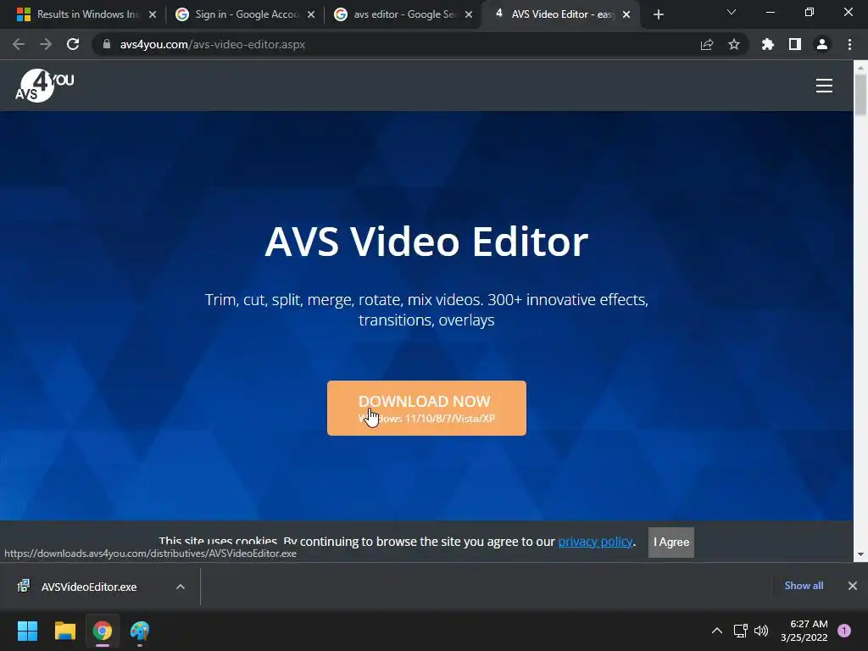Open Chrome side panel
The height and width of the screenshot is (651, 868).
(x=795, y=44)
